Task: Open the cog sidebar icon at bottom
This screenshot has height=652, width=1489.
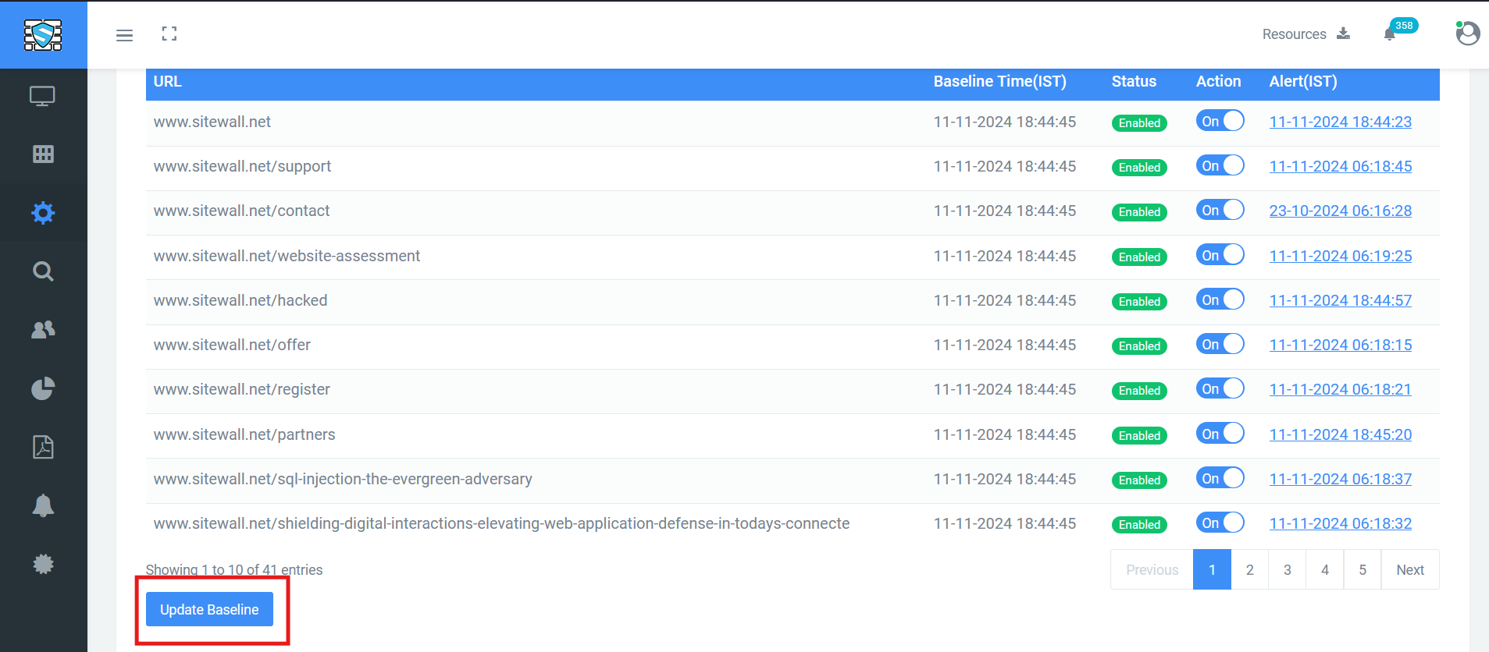Action: coord(43,564)
